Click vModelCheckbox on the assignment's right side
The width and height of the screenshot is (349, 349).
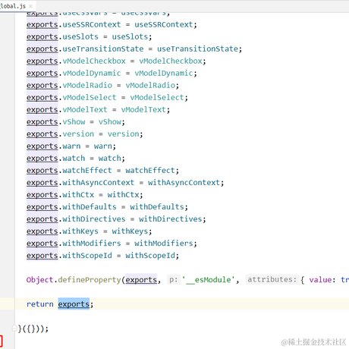[x=171, y=61]
